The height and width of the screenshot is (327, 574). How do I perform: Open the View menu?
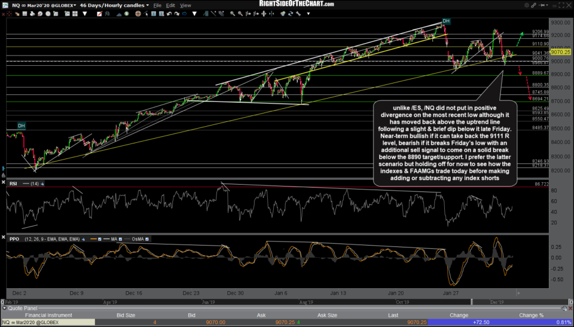coord(185,5)
